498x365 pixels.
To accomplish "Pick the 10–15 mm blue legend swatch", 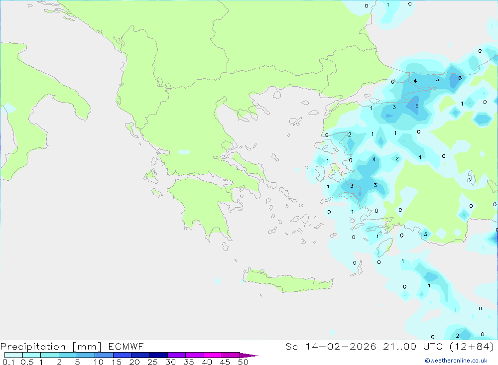I will pos(104,355).
